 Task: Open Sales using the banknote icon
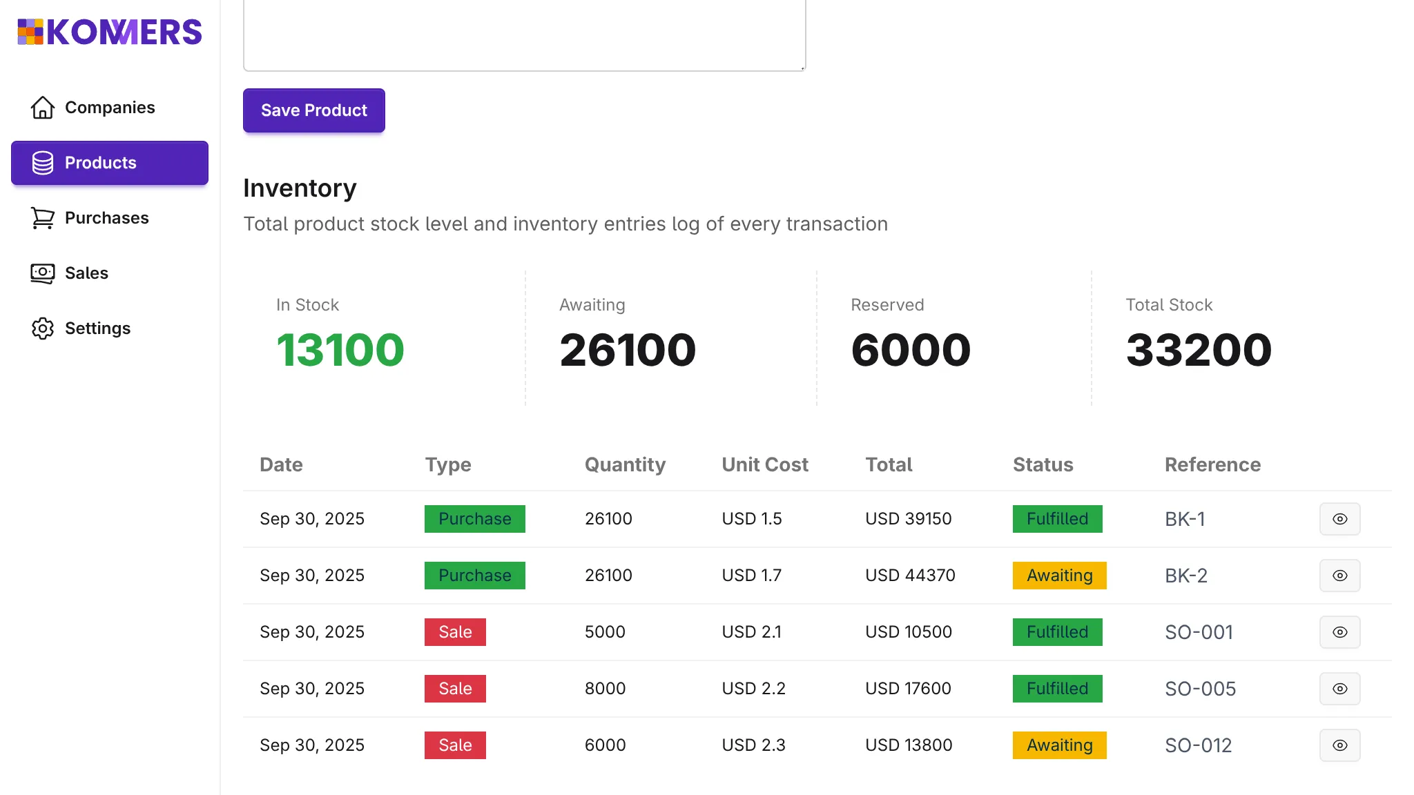click(x=42, y=273)
